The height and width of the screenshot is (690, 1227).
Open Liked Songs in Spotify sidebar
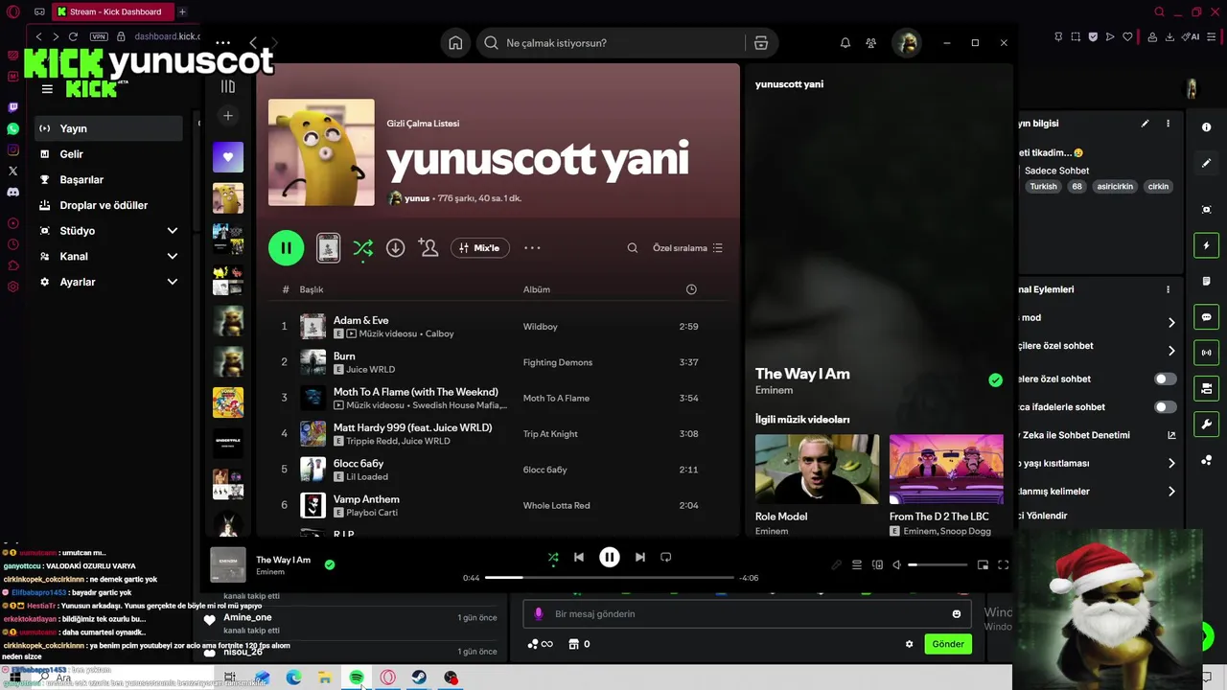click(228, 157)
